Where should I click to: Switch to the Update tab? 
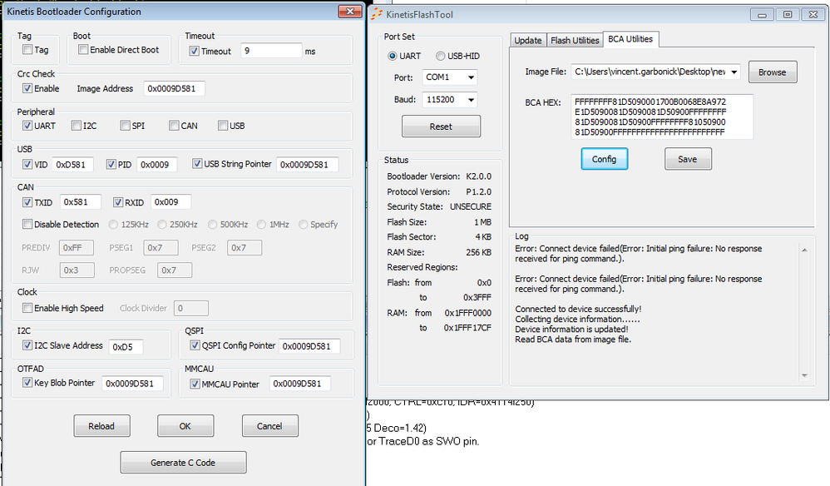click(528, 40)
